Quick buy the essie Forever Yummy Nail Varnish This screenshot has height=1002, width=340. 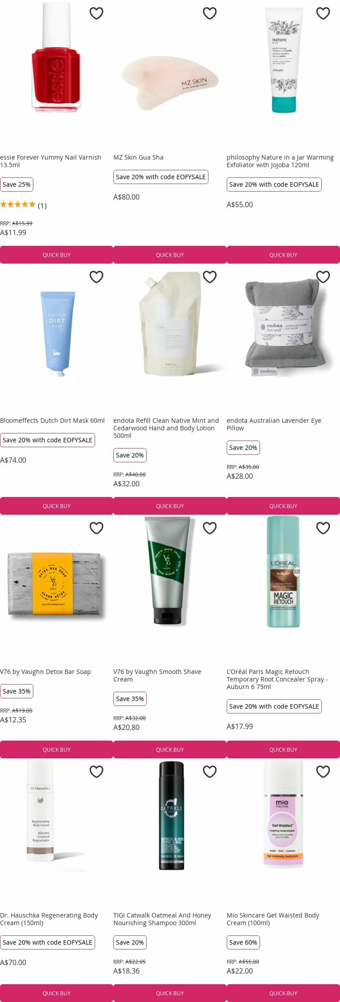coord(56,255)
